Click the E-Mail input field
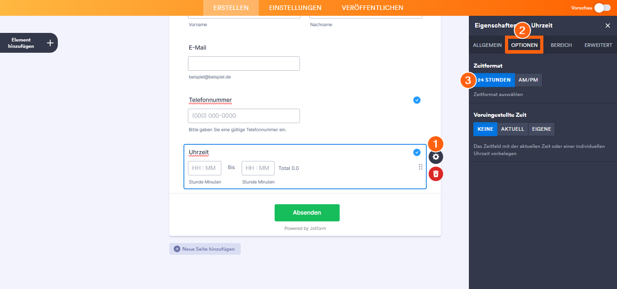Viewport: 617px width, 289px height. (x=244, y=64)
